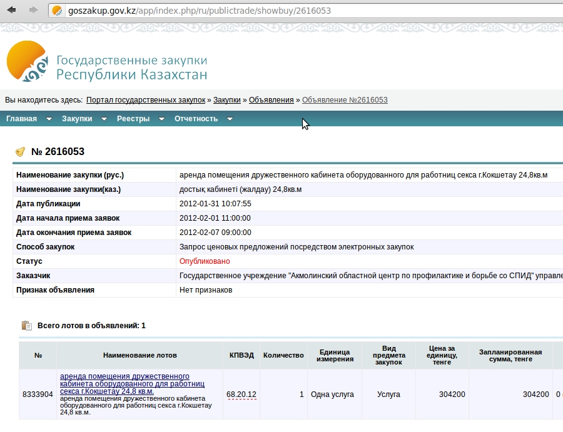Click the № 2616053 heading
The width and height of the screenshot is (563, 432).
tap(58, 152)
